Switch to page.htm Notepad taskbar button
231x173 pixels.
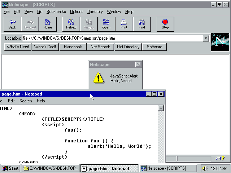[x=109, y=168]
